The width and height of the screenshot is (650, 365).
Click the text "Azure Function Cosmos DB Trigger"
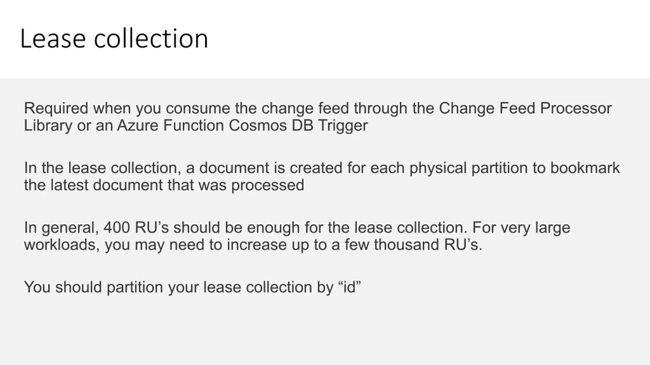pyautogui.click(x=242, y=125)
